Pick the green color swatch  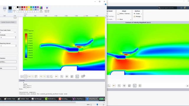tap(31, 7)
